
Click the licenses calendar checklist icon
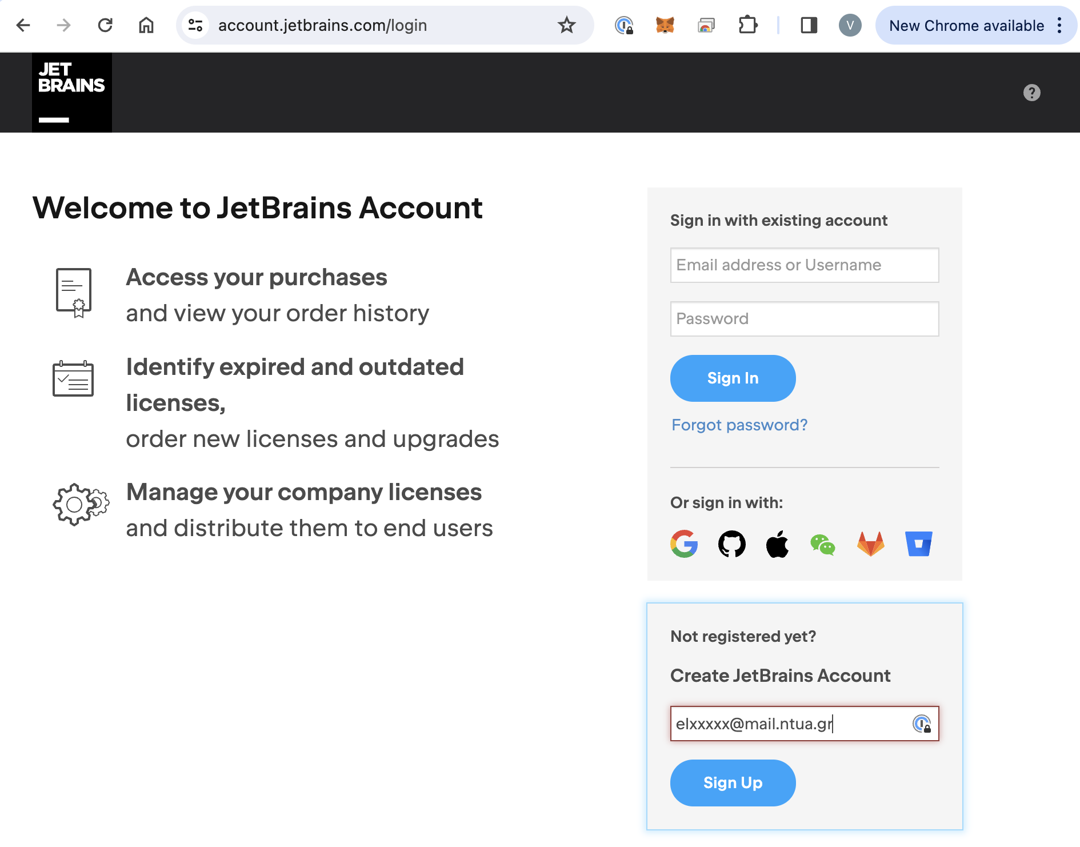(73, 378)
